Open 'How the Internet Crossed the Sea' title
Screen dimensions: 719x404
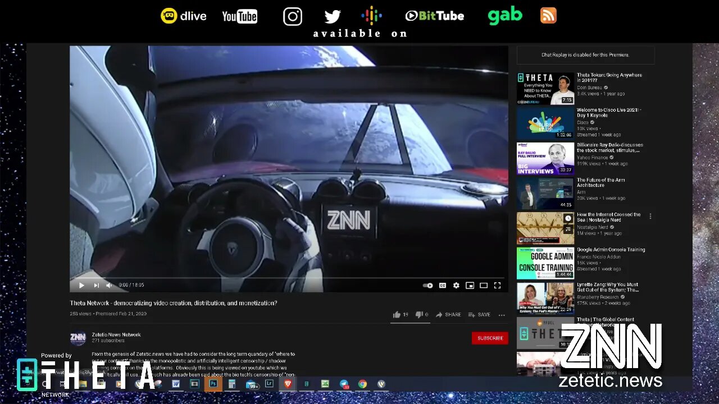pos(608,217)
